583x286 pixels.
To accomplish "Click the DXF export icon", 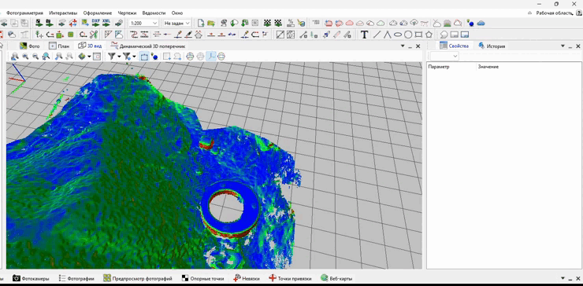I will coord(95,23).
